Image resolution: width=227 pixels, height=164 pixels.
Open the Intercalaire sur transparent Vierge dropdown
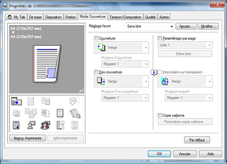tap(185, 82)
